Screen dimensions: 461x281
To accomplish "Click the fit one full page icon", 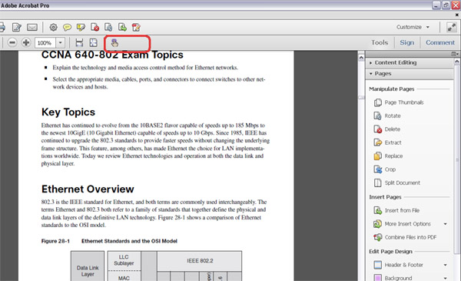I will click(x=93, y=42).
